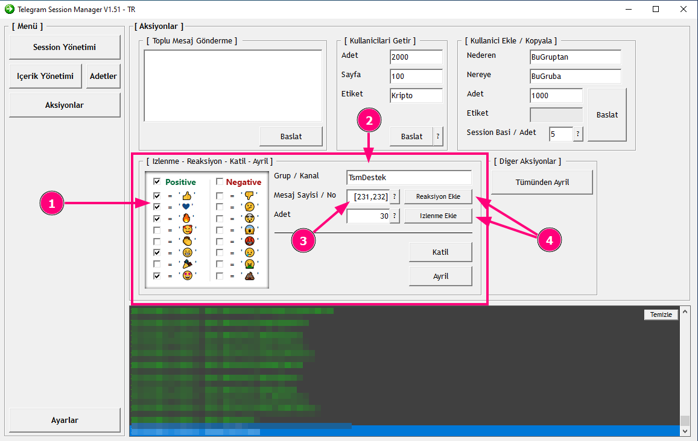The image size is (698, 441).
Task: Click the poop reaction emoji
Action: pyautogui.click(x=250, y=276)
